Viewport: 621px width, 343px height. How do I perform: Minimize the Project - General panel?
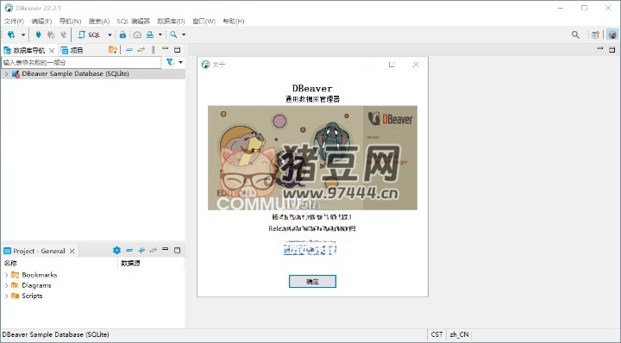click(165, 249)
